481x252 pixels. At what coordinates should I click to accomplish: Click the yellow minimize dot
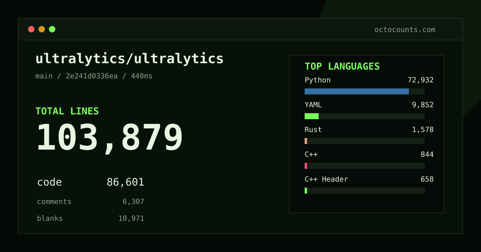click(42, 29)
